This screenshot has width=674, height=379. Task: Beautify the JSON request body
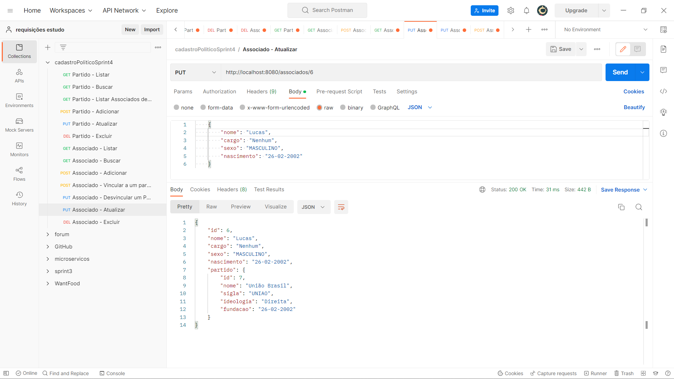634,107
